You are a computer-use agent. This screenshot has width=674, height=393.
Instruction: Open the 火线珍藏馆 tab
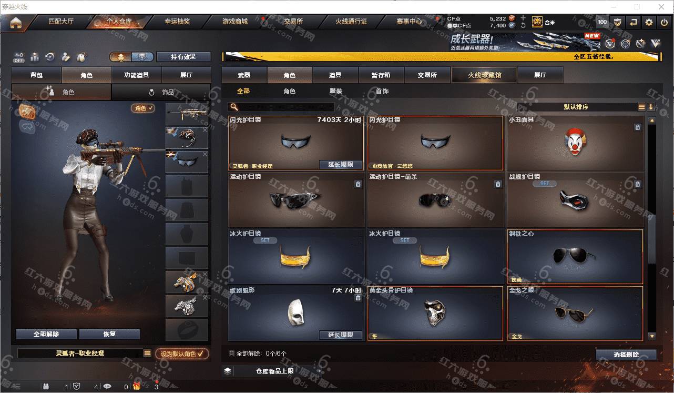pyautogui.click(x=484, y=75)
